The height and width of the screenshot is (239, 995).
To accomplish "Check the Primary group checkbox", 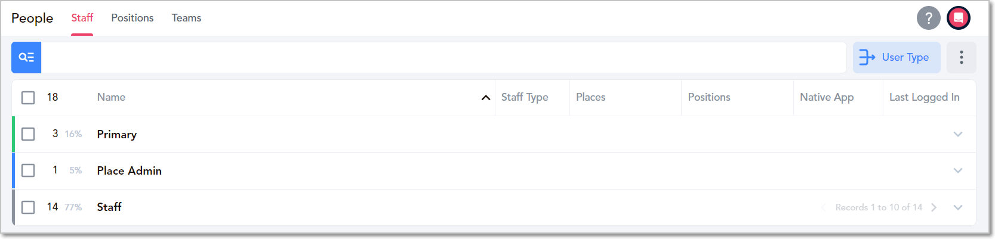I will (28, 134).
